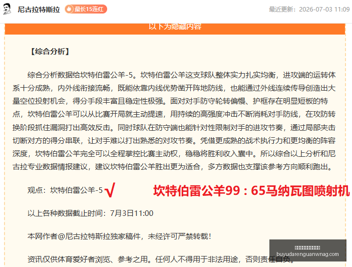Click 以上各种数据截止时间 7月3日11:00 line
Viewport: 352px width, 267px height.
pos(91,213)
